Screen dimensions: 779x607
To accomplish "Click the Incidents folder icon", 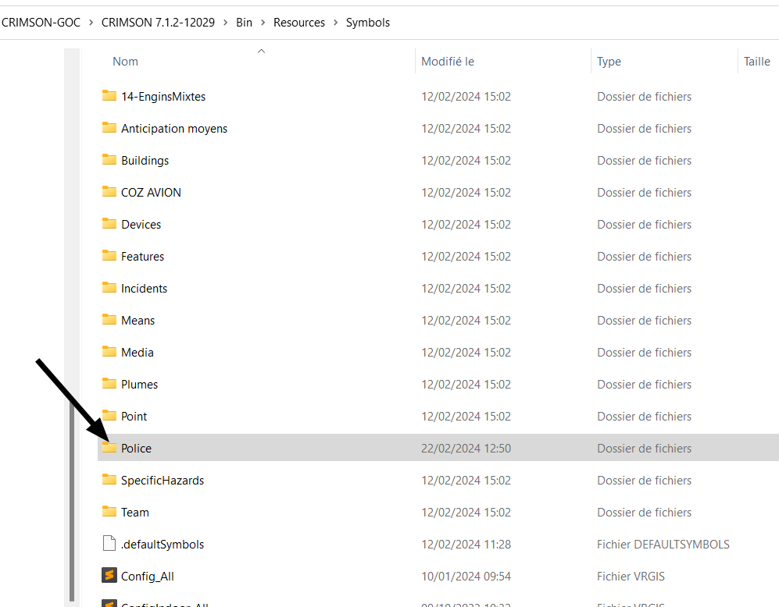I will pyautogui.click(x=109, y=288).
